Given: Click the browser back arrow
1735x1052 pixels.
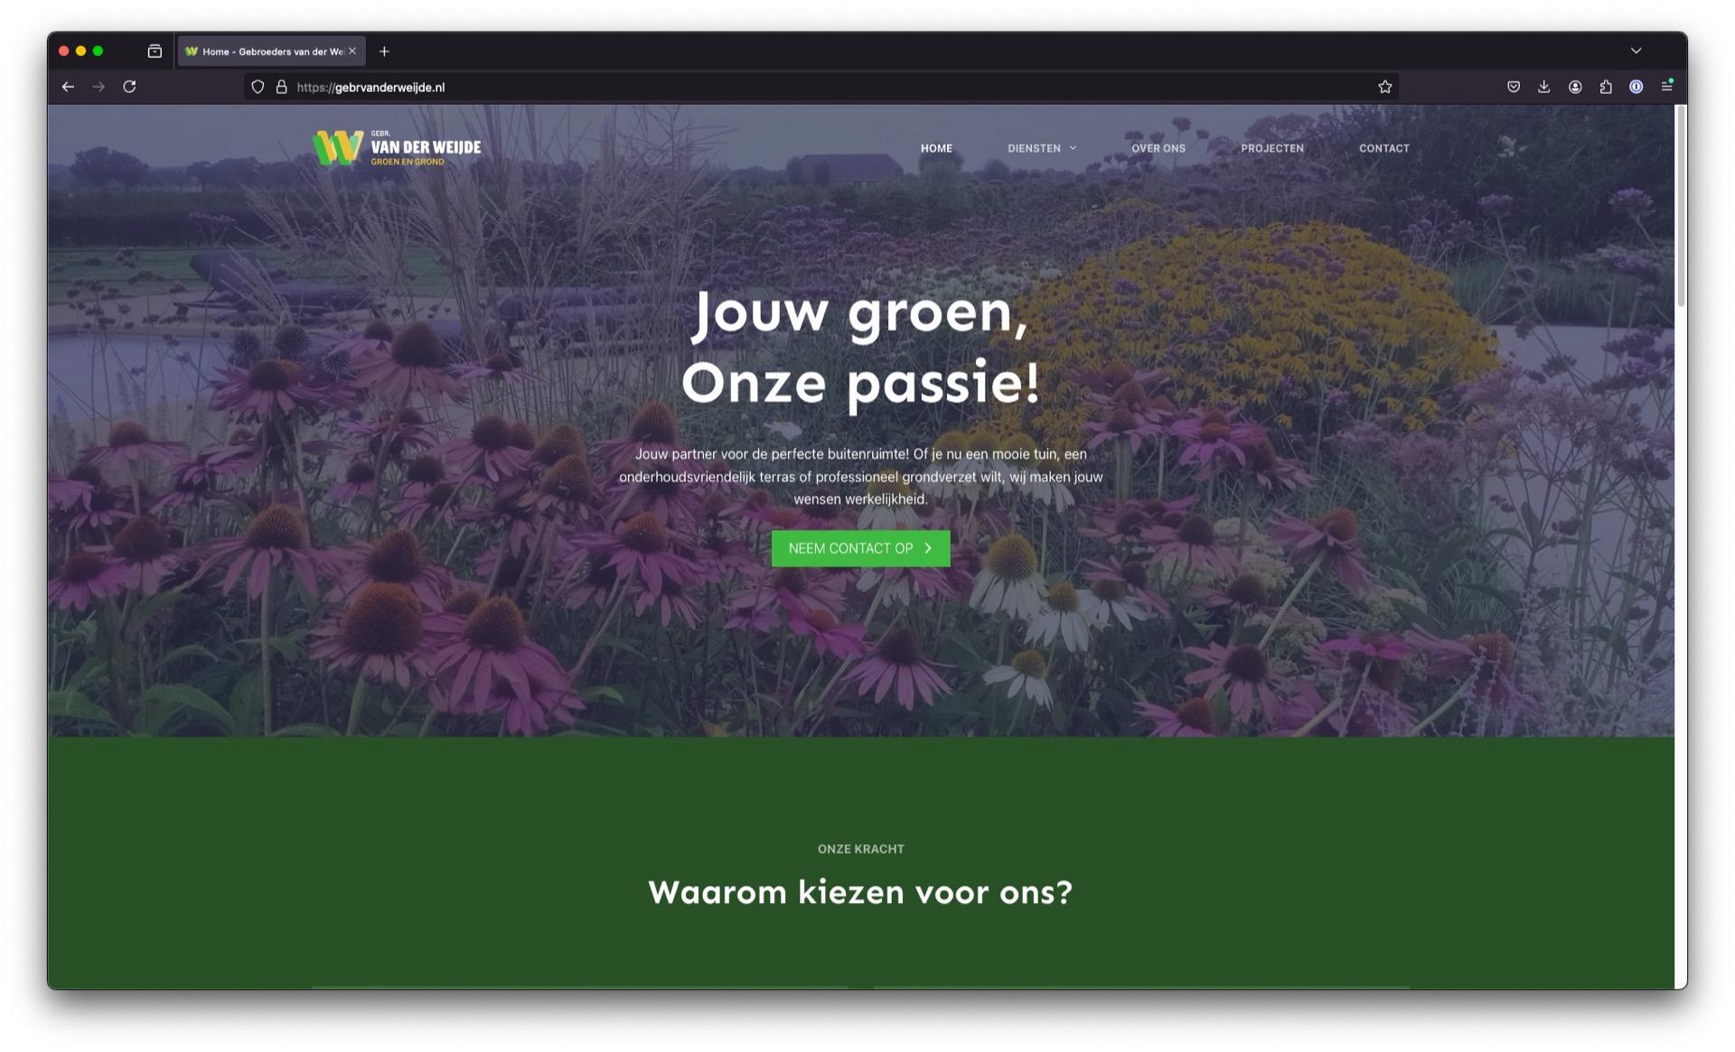Looking at the screenshot, I should pos(68,87).
